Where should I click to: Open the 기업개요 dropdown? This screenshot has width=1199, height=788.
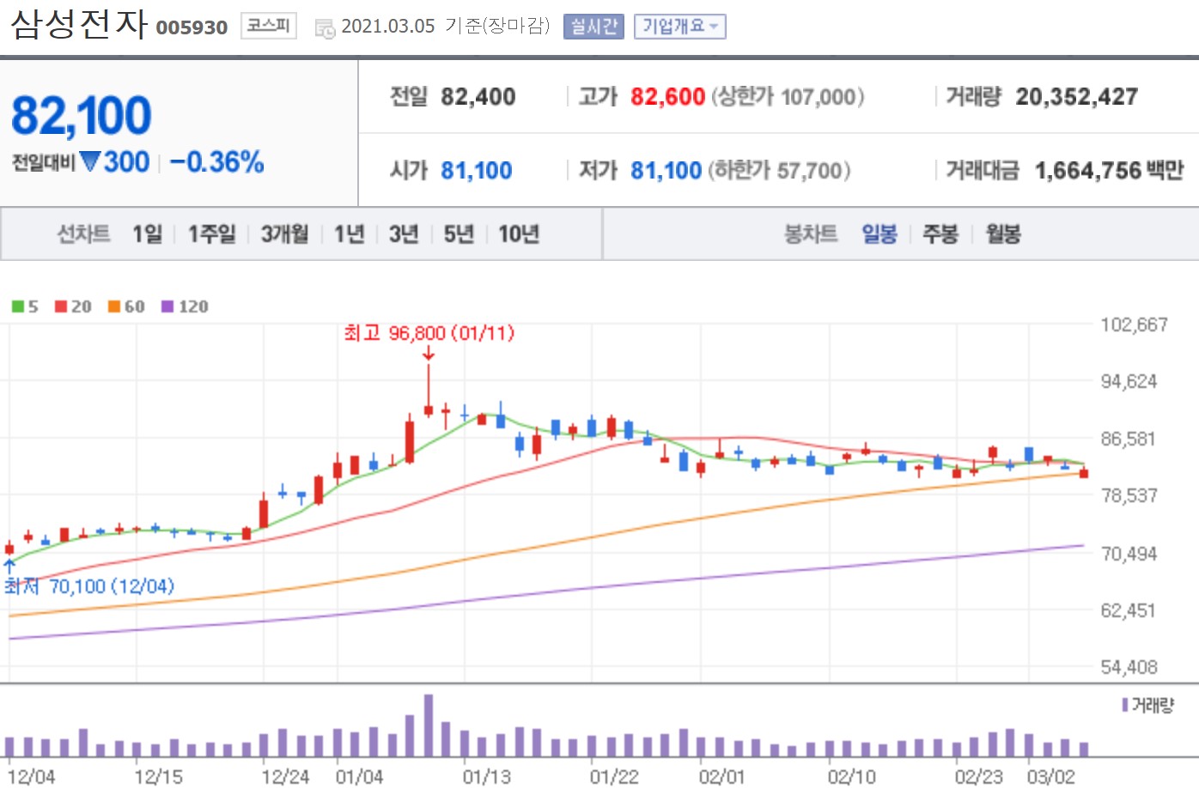click(x=680, y=27)
